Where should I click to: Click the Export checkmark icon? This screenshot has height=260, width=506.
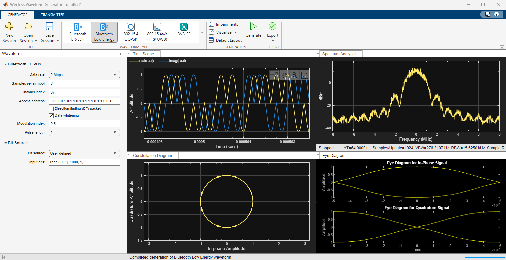[x=272, y=26]
